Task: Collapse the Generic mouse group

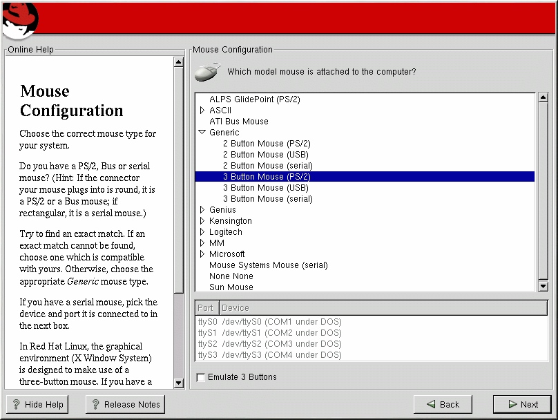Action: tap(202, 132)
